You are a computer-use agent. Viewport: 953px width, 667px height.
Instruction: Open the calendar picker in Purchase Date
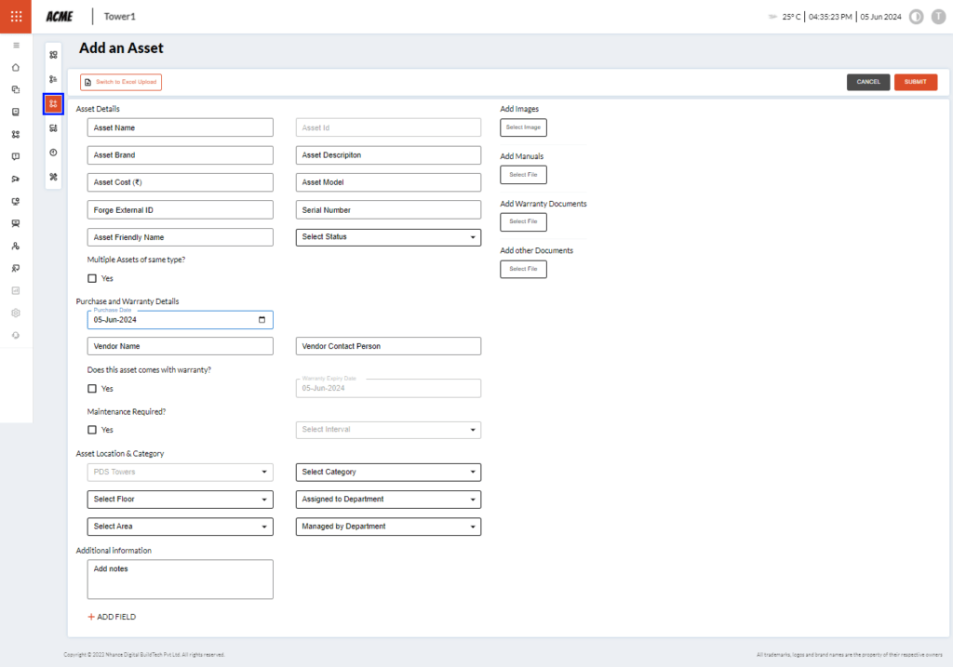point(263,320)
